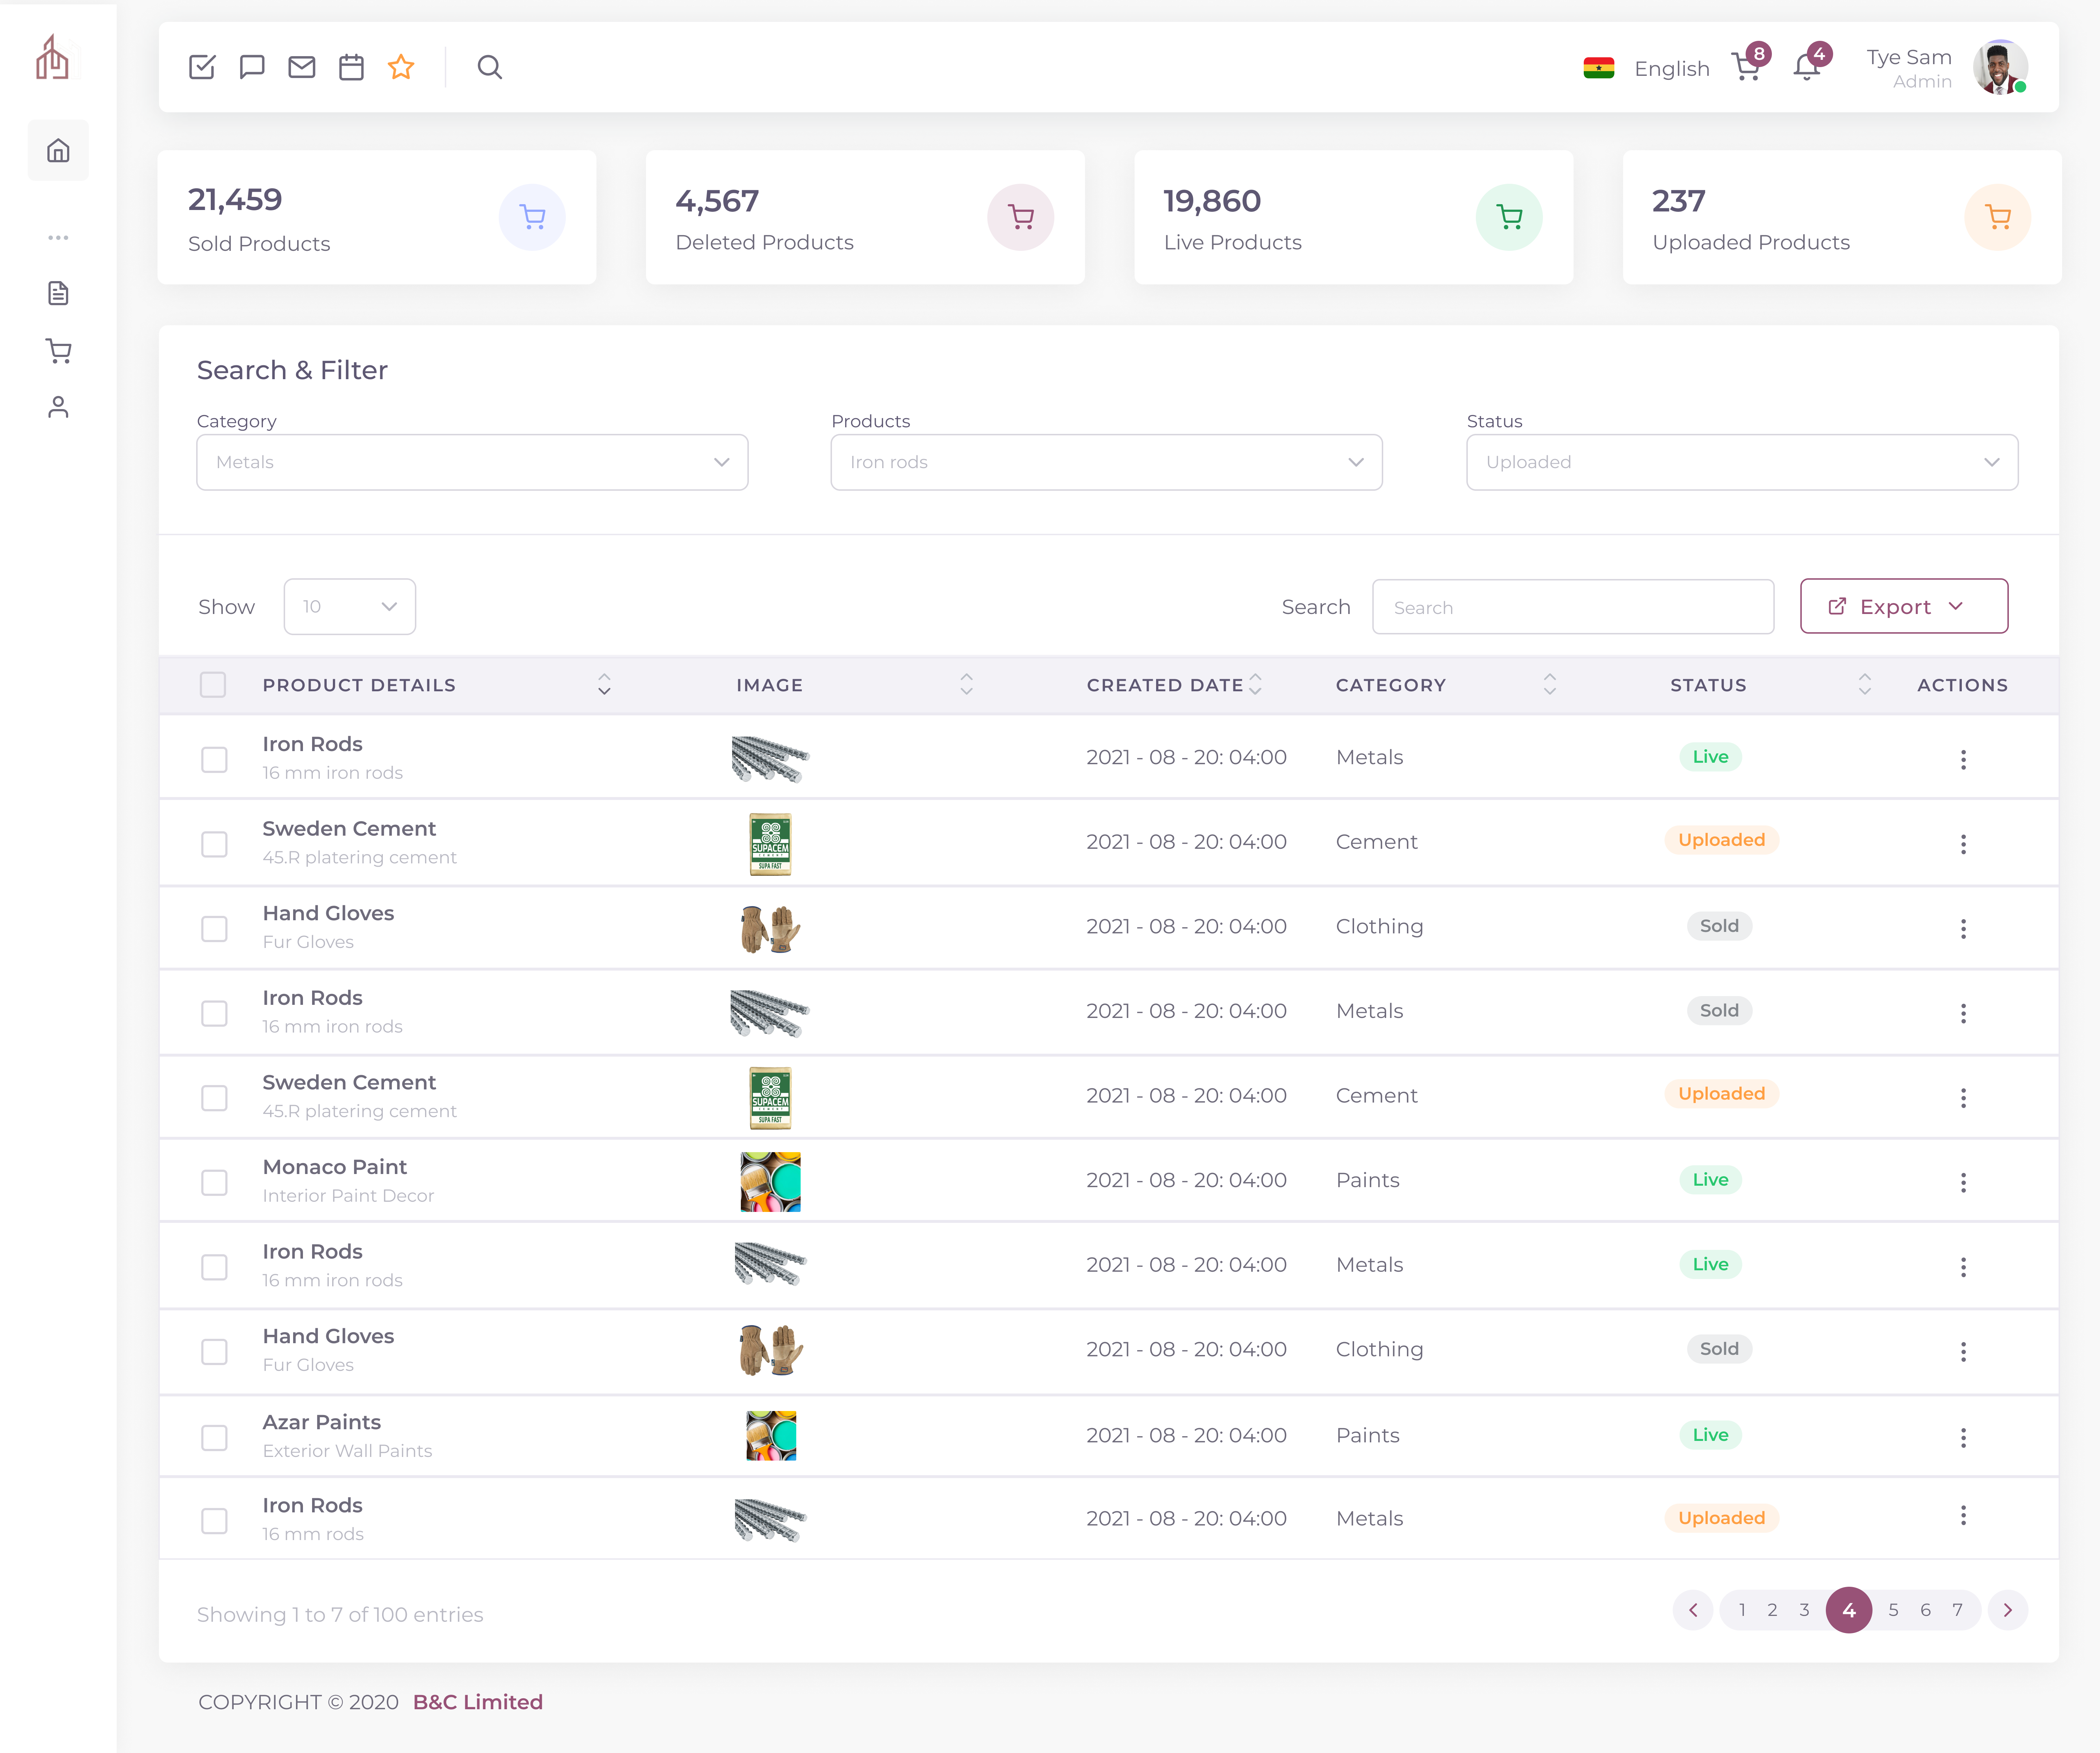The height and width of the screenshot is (1753, 2100).
Task: Check the select-all checkbox in table header
Action: (x=213, y=685)
